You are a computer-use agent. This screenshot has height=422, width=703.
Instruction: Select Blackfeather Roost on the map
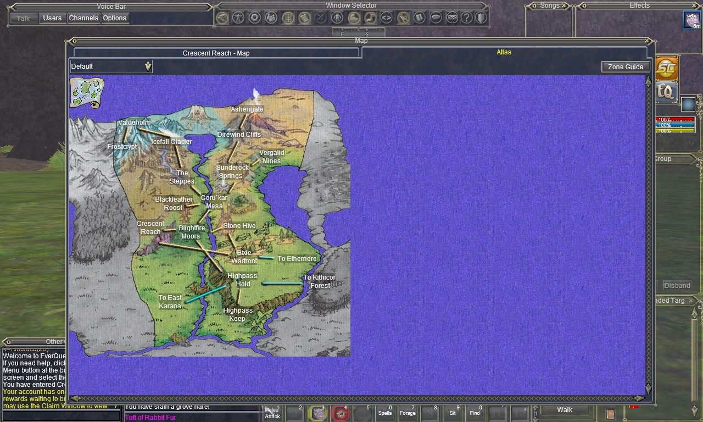click(174, 203)
